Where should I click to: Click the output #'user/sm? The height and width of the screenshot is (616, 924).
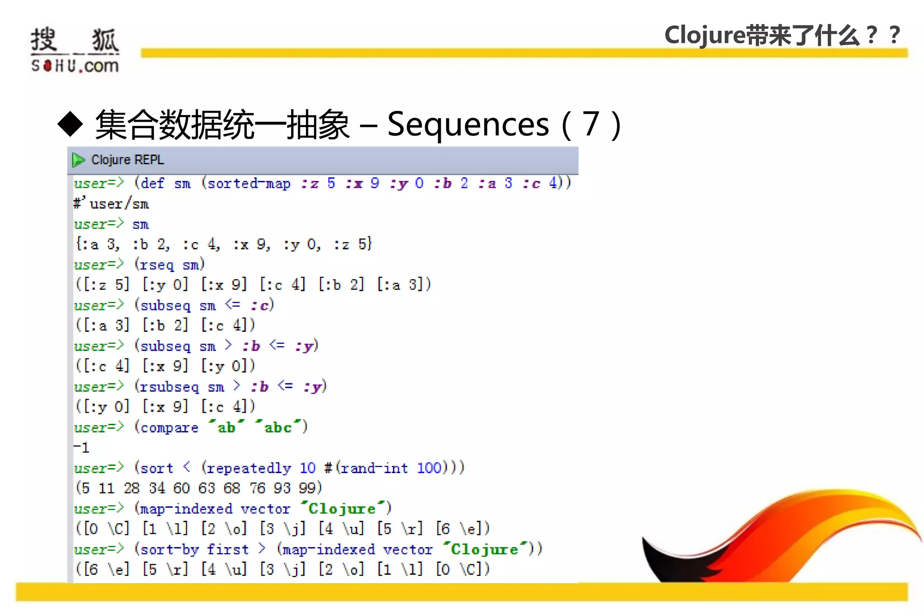click(x=111, y=204)
